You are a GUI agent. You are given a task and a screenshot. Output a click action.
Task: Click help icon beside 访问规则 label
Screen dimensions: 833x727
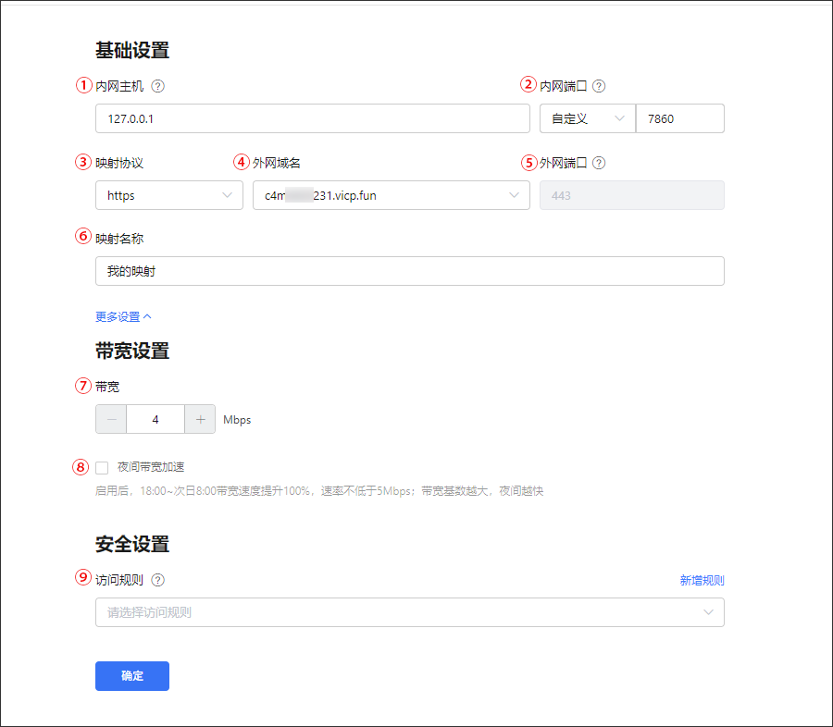click(x=157, y=581)
